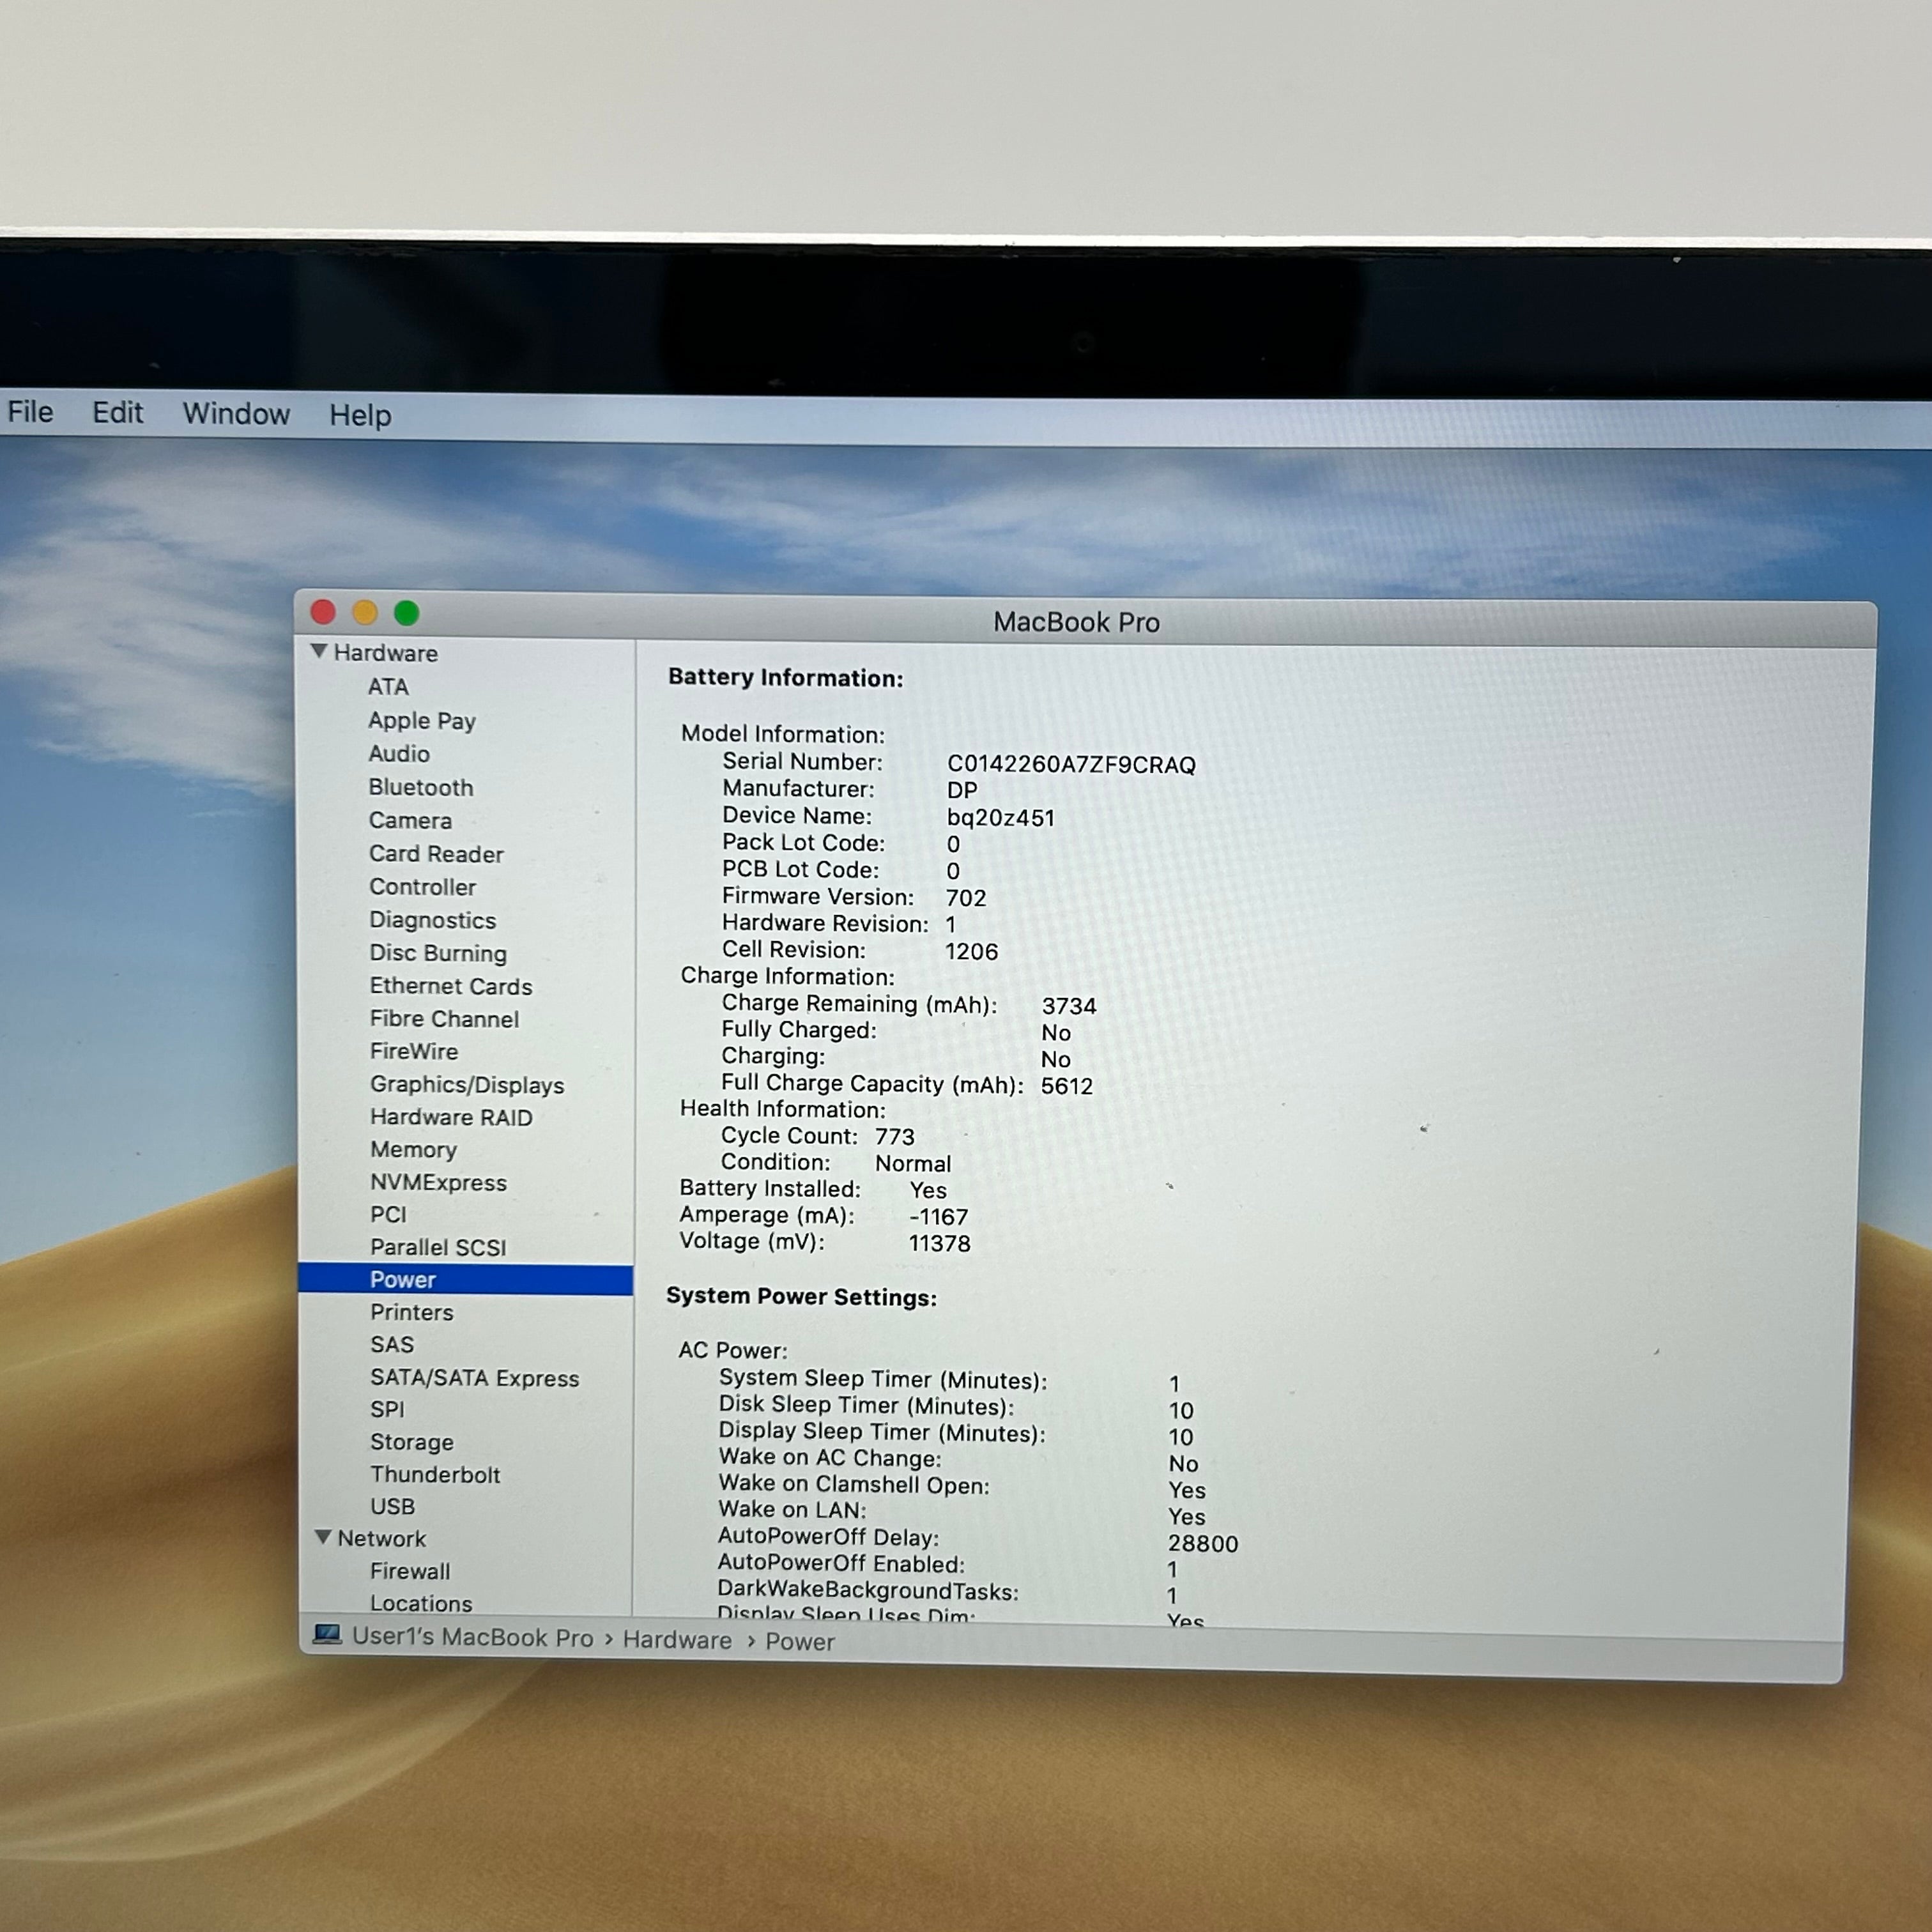Viewport: 1932px width, 1932px height.
Task: Select Printers in the sidebar
Action: click(412, 1313)
